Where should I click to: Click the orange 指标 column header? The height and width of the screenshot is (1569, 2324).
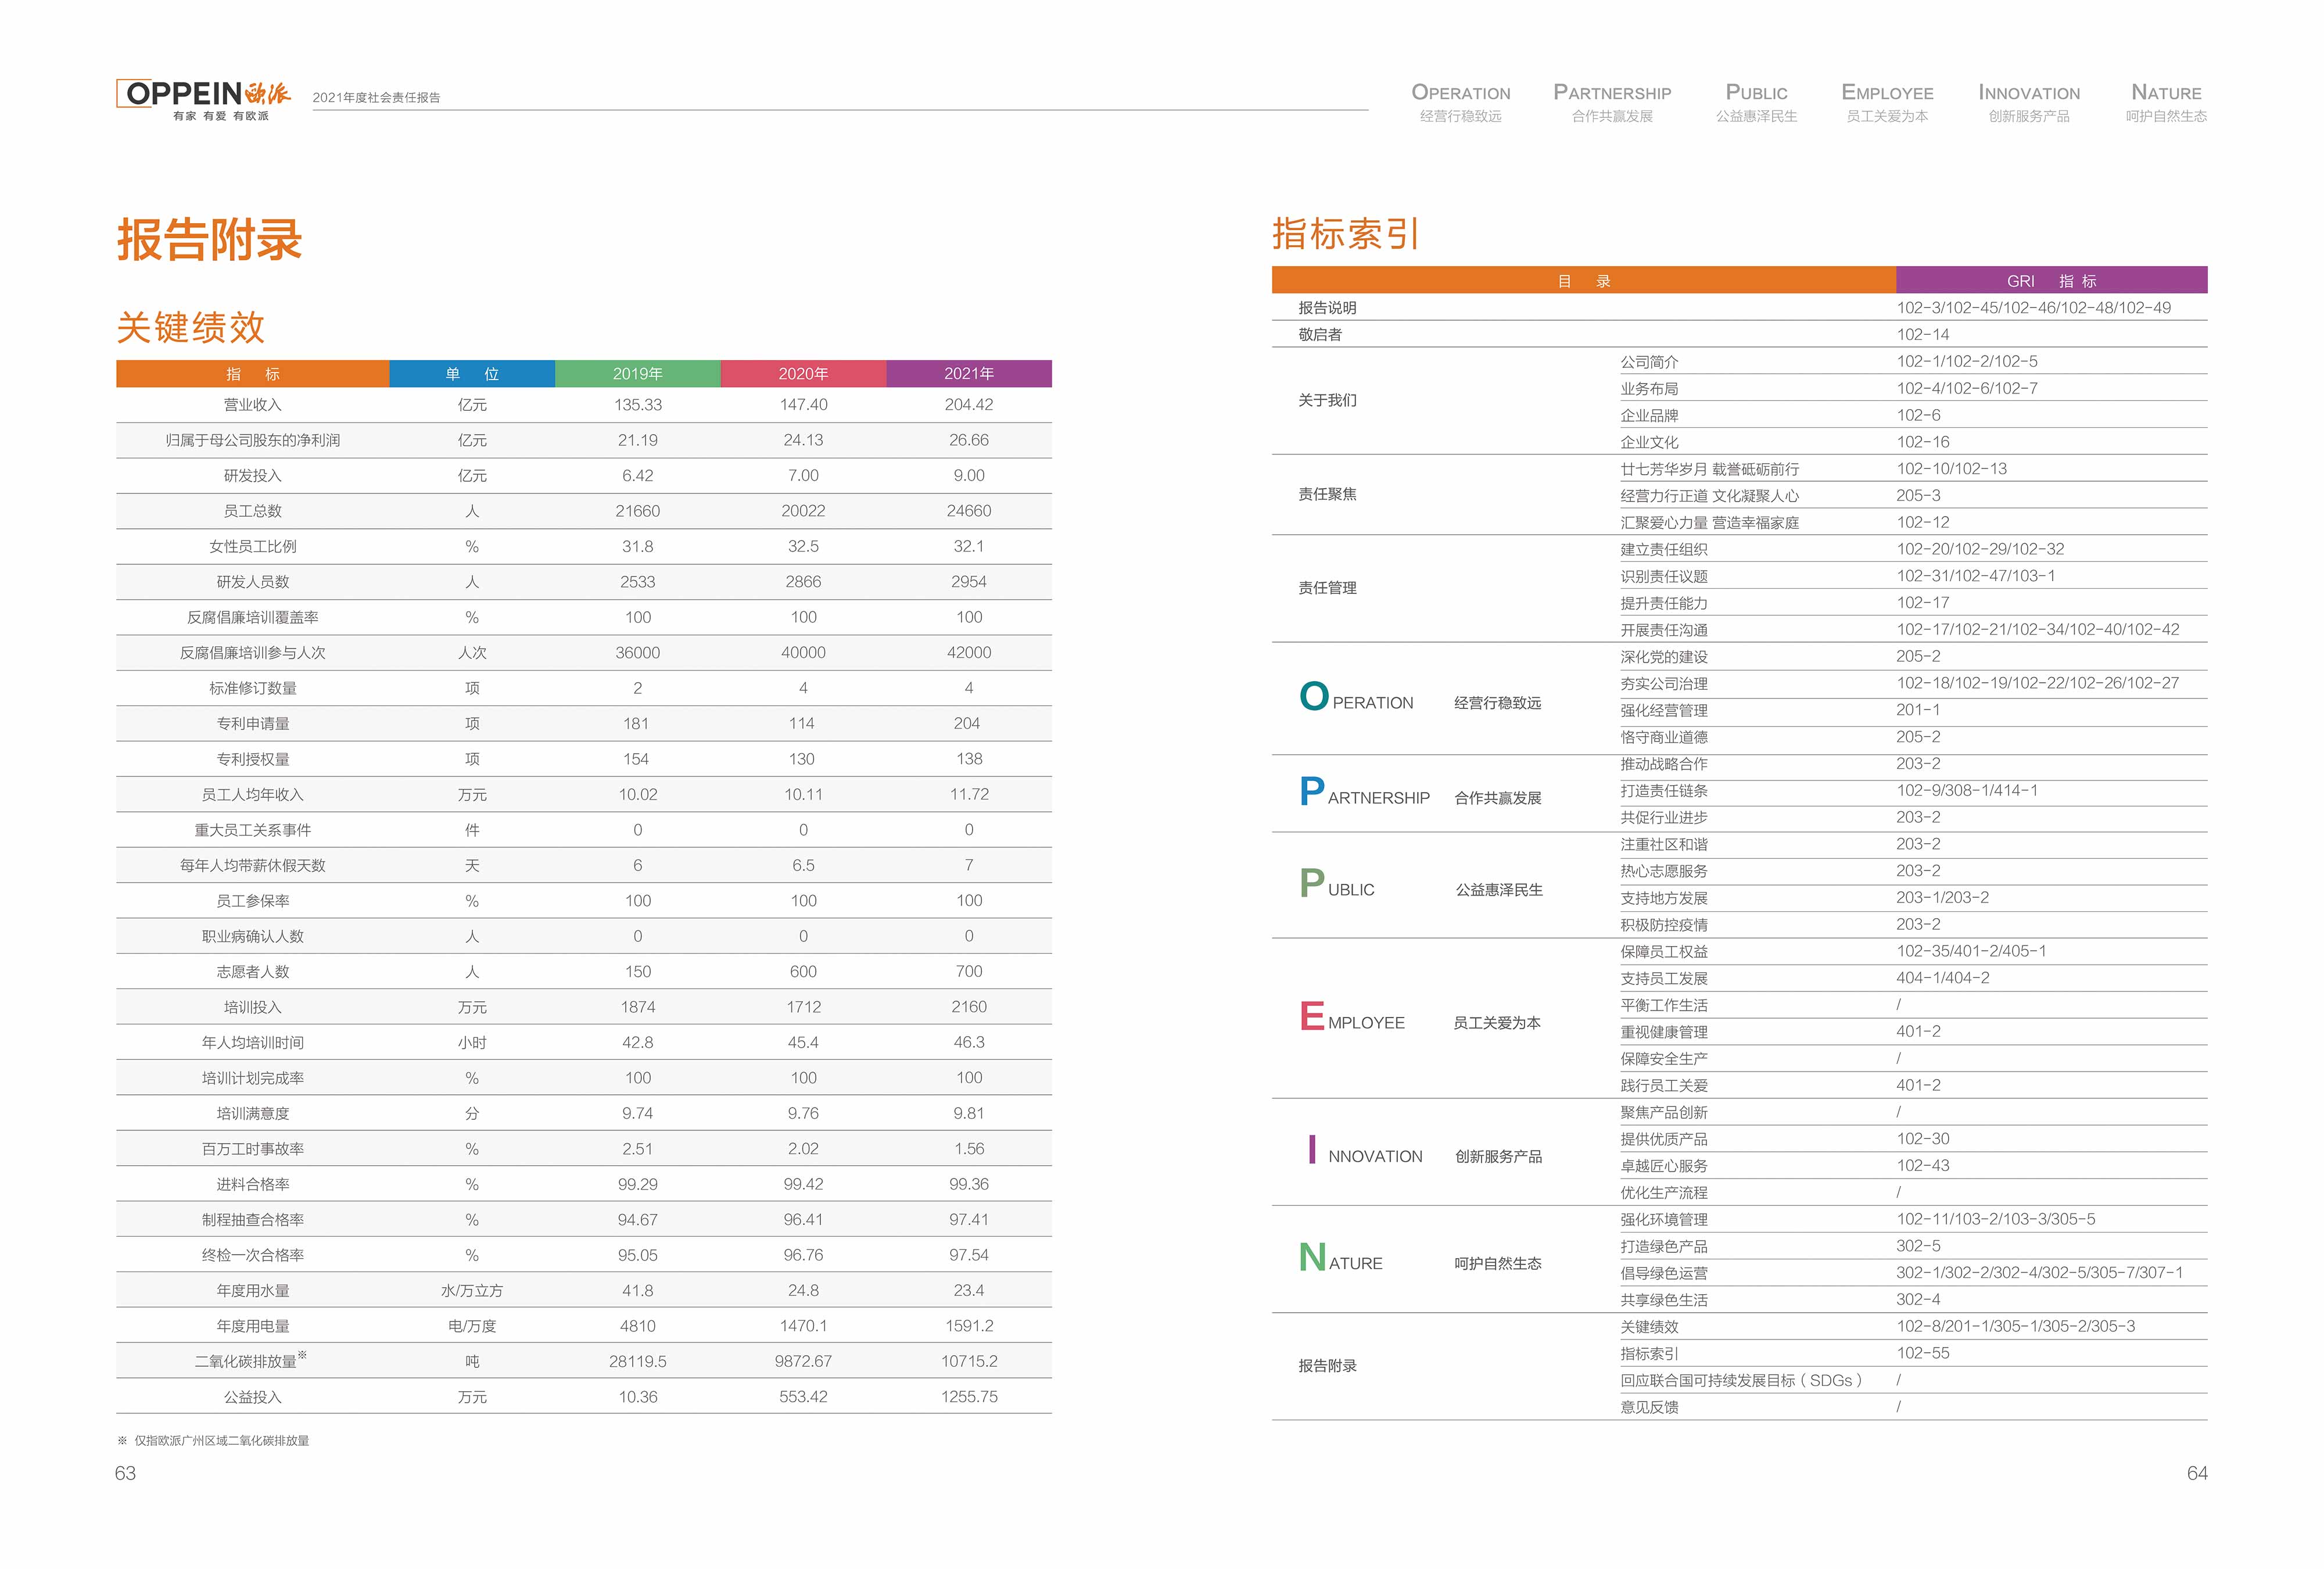click(x=252, y=374)
